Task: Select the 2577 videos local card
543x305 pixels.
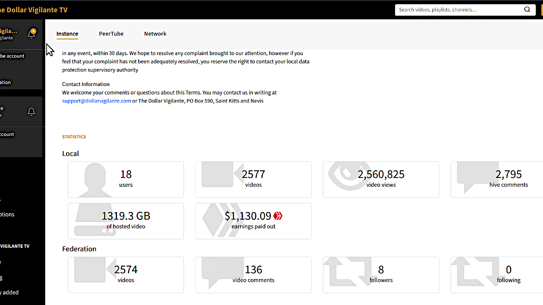Action: point(253,179)
